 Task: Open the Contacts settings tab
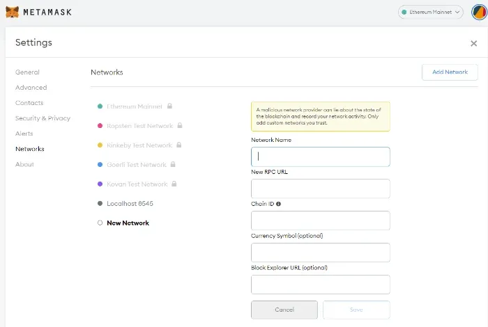coord(29,103)
